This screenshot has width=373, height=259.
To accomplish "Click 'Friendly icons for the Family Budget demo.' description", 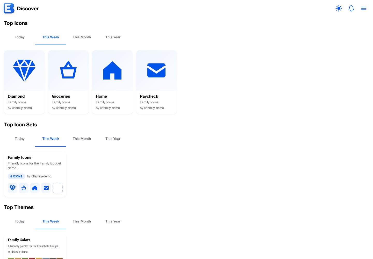I will (34, 166).
